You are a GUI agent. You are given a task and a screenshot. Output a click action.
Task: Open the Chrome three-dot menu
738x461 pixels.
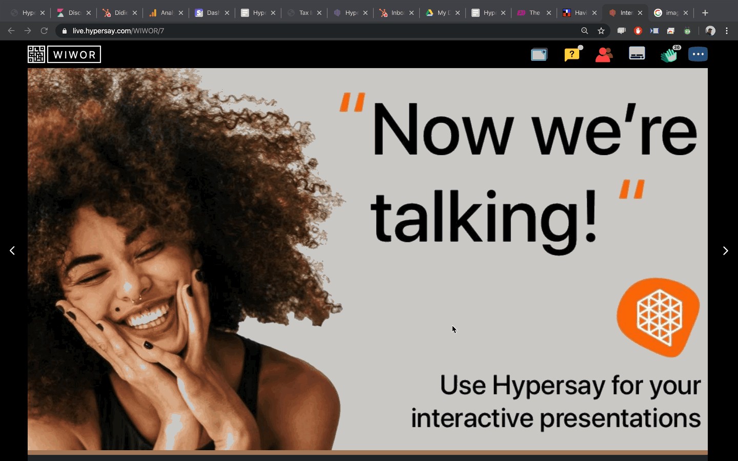727,31
